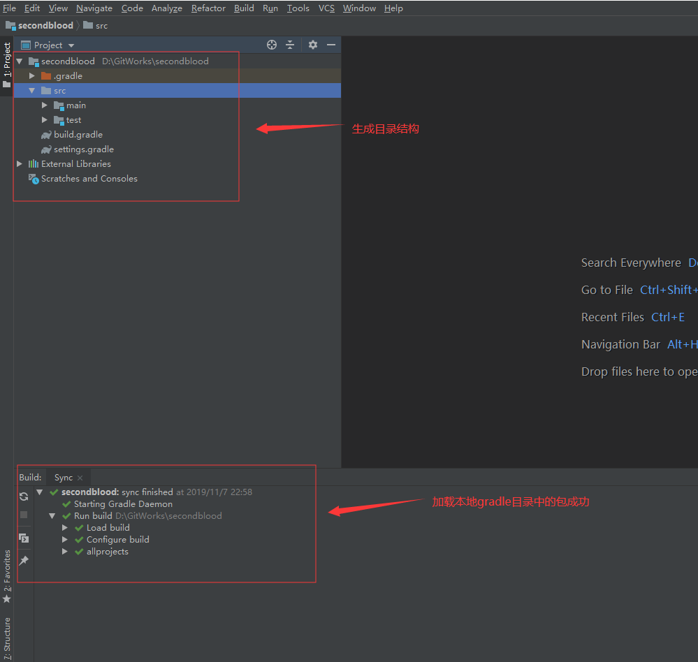Select settings.gradle in project tree
The width and height of the screenshot is (698, 662).
click(x=84, y=149)
